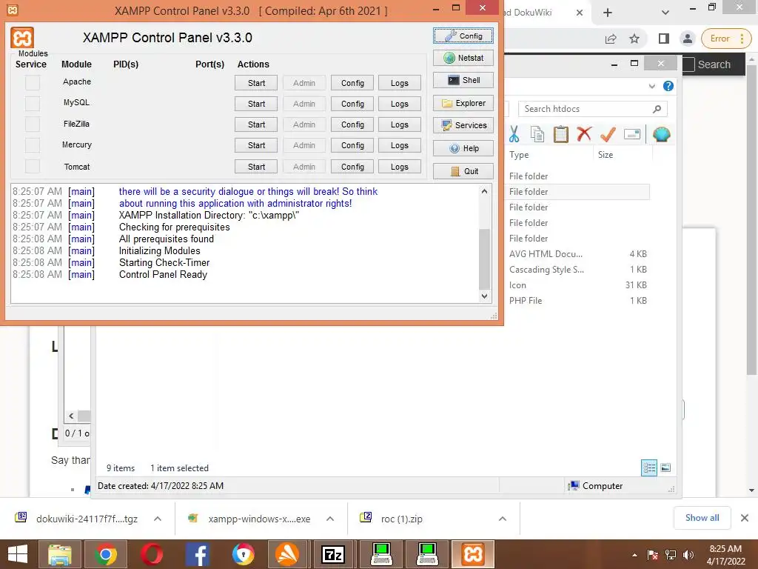Click the magnifier icon in Search htdocs box
Screen dimensions: 758x569
(657, 109)
